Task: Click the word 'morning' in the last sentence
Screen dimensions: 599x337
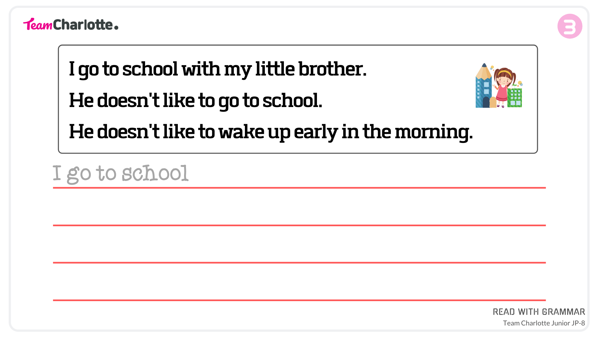Action: coord(432,132)
